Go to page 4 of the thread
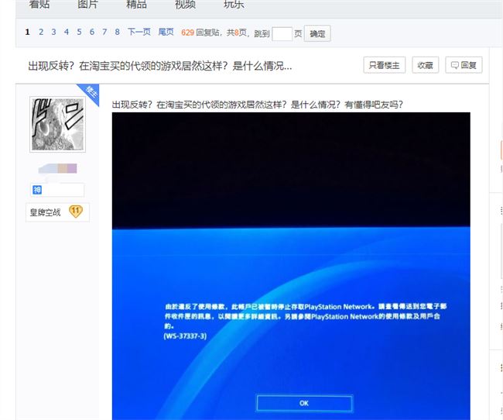 tap(67, 32)
